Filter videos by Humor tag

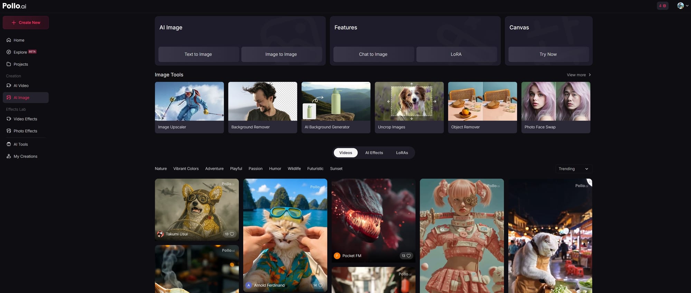pyautogui.click(x=275, y=169)
